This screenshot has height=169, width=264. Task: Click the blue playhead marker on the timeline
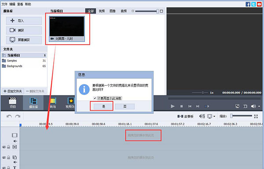[20, 125]
